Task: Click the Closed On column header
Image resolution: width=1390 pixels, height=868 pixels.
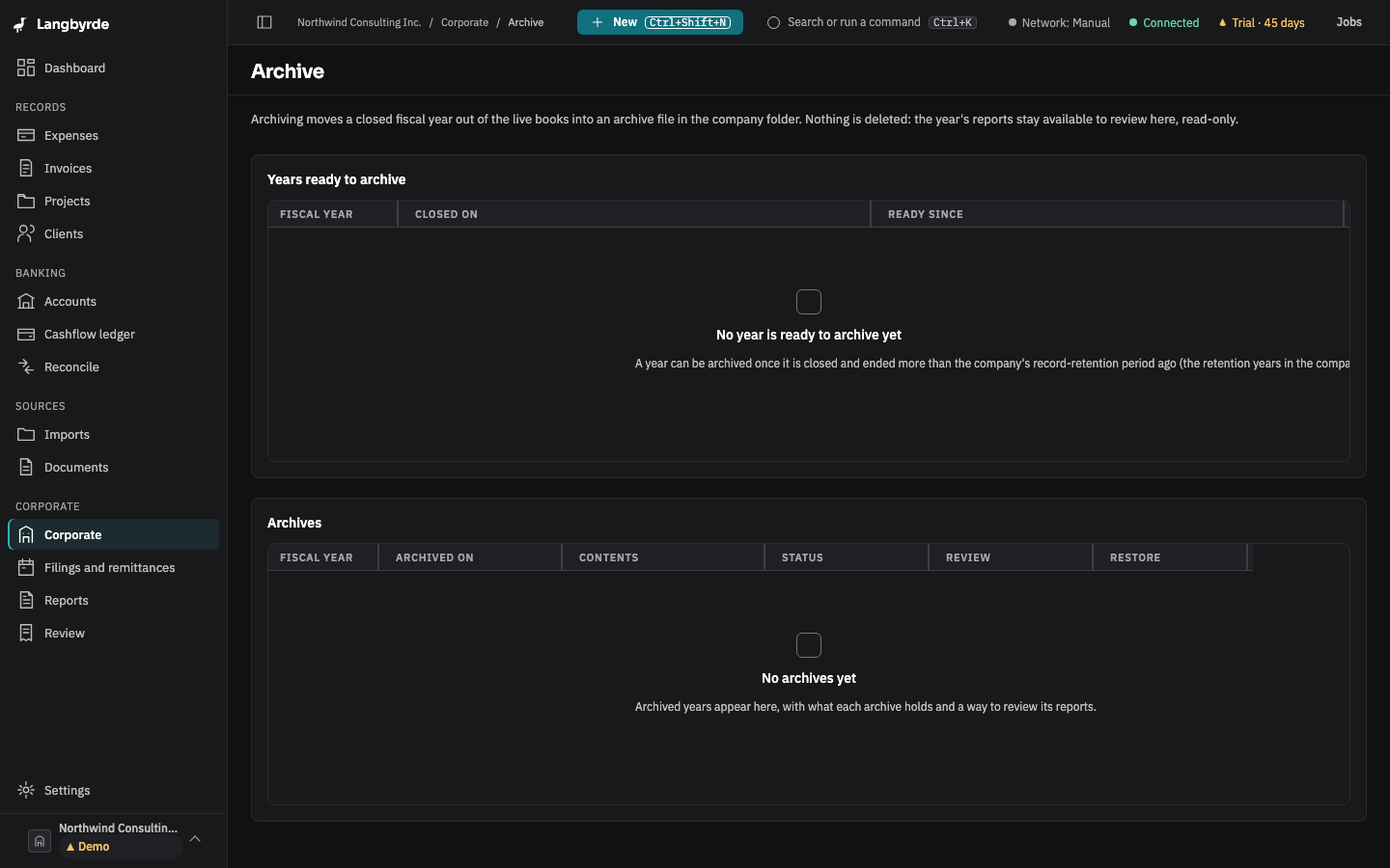Action: click(x=634, y=214)
